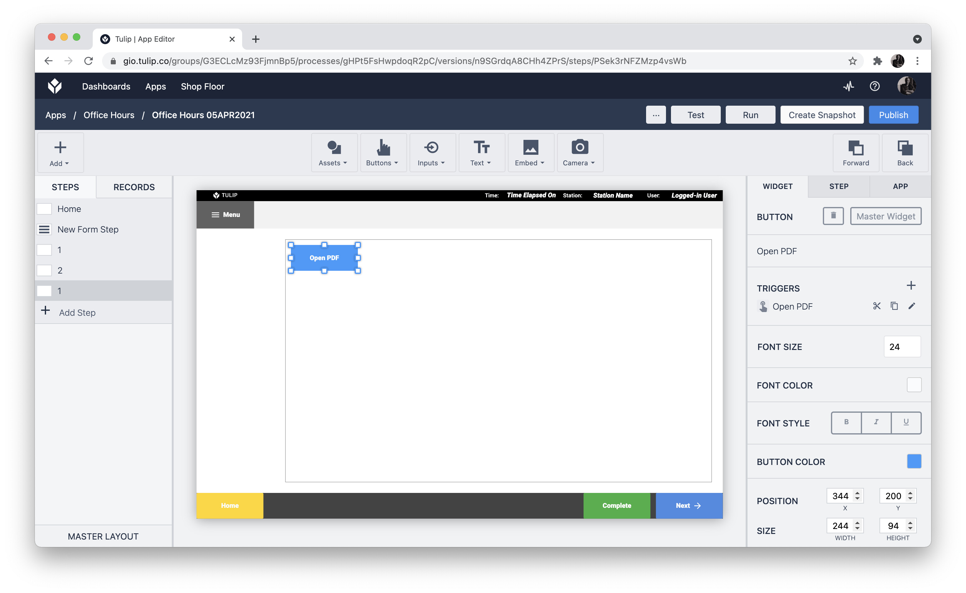The height and width of the screenshot is (593, 966).
Task: Click Create Snapshot button
Action: pyautogui.click(x=822, y=115)
